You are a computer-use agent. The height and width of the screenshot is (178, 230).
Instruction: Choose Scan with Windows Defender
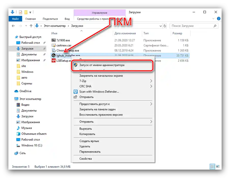113,92
